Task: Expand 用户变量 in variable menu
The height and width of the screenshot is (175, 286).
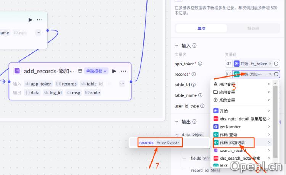Action: coord(241,84)
